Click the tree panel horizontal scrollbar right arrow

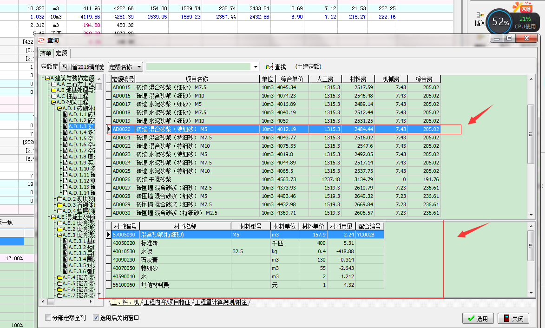point(91,302)
